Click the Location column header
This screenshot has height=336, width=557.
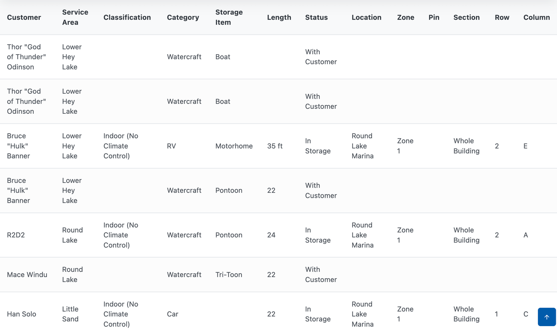coord(366,17)
